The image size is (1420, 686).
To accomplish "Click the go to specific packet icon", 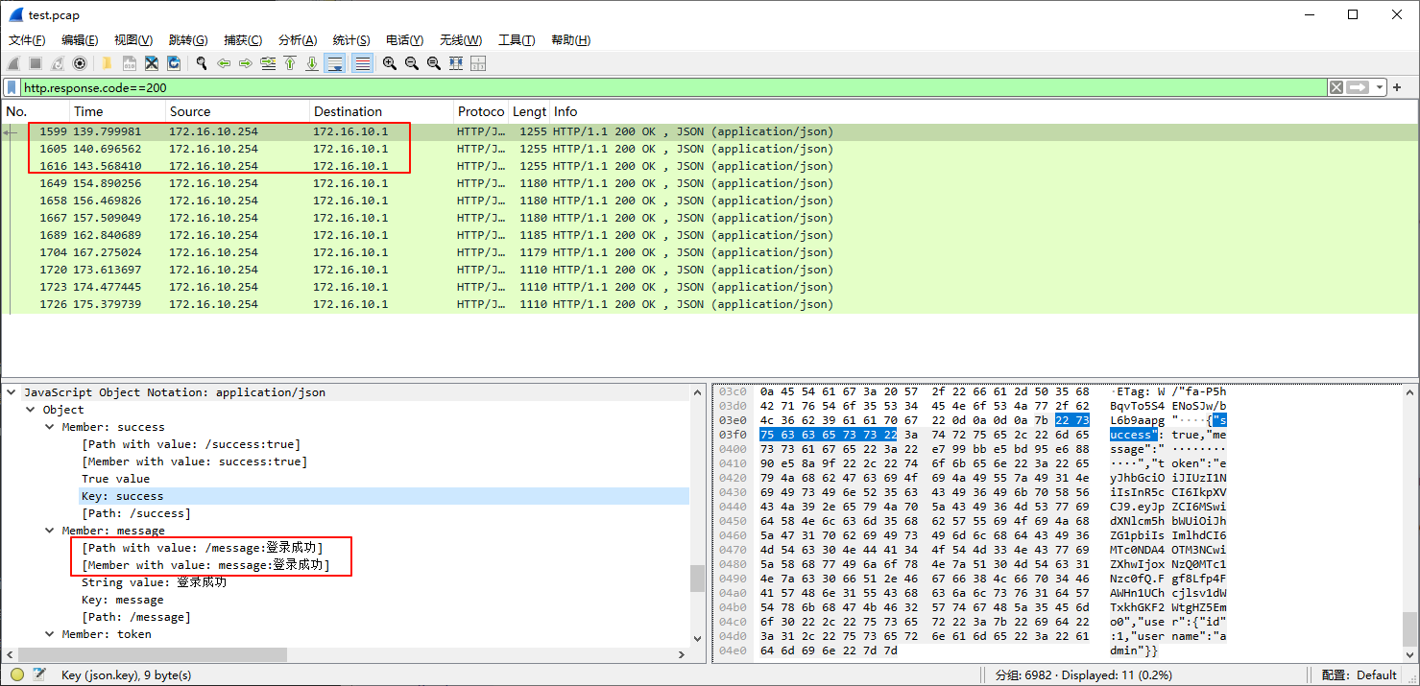I will pos(268,63).
